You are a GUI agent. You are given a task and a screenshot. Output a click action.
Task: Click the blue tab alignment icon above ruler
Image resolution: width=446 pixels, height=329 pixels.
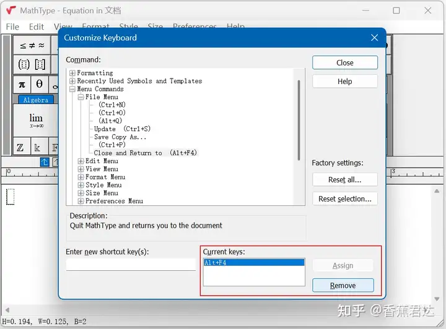(45, 162)
